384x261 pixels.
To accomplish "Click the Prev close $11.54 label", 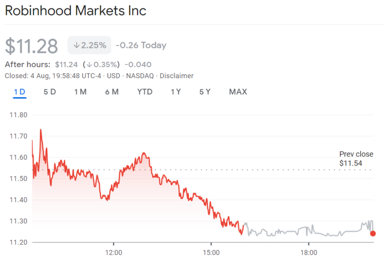I will (x=356, y=158).
